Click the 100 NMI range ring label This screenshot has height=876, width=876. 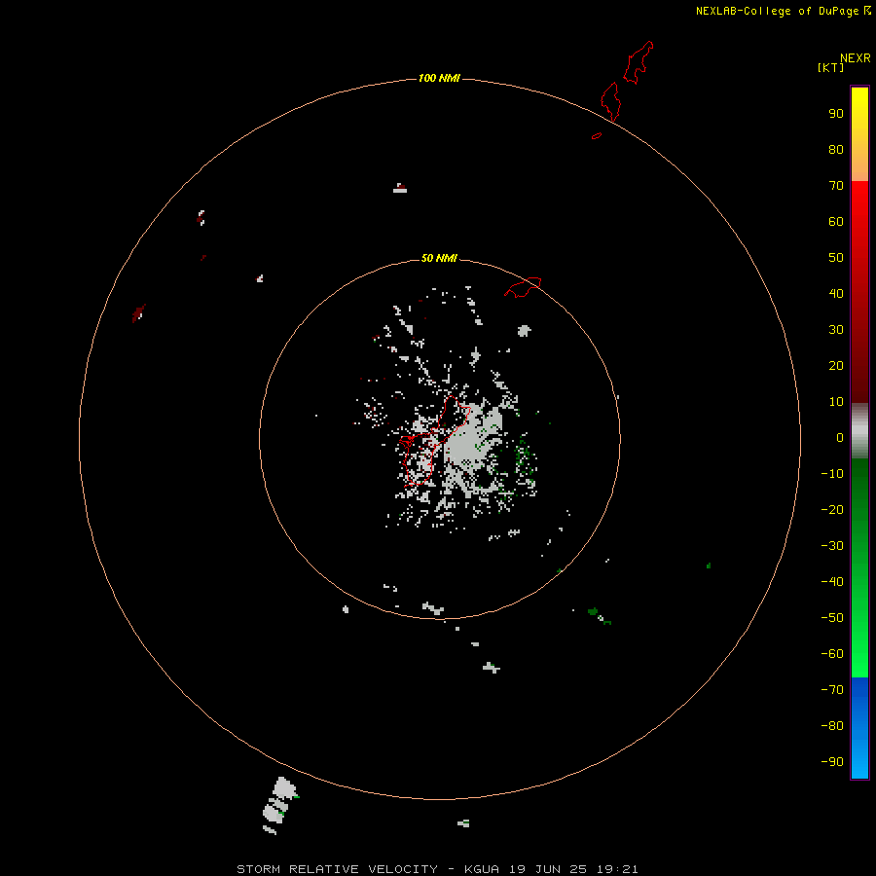coord(439,78)
